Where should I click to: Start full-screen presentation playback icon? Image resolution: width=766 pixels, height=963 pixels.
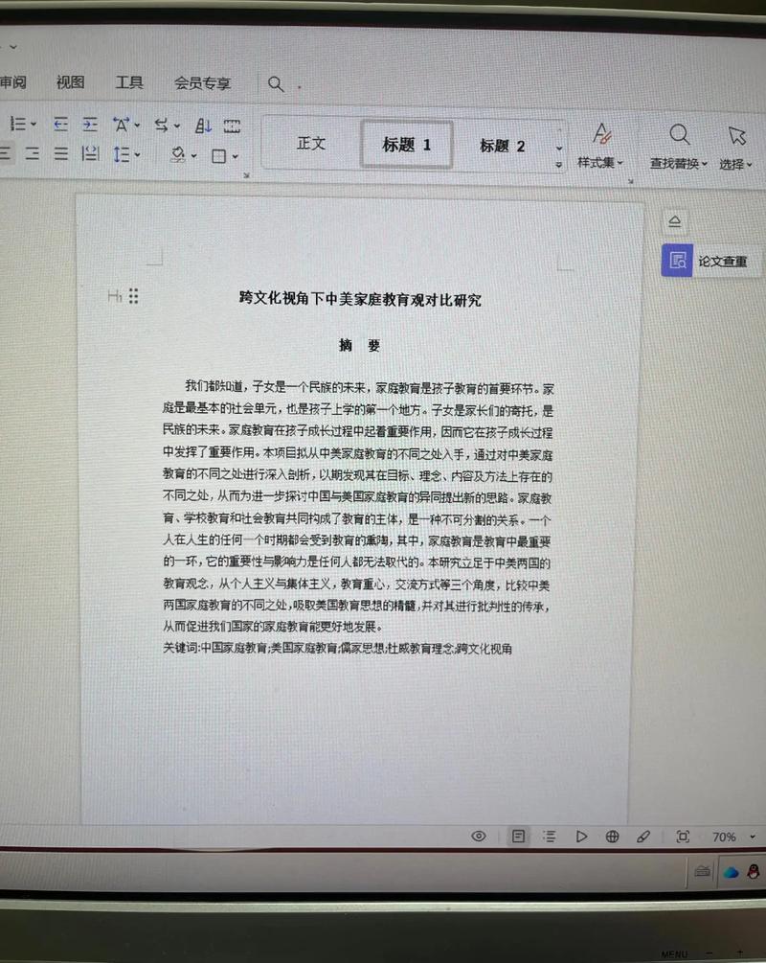coord(582,837)
